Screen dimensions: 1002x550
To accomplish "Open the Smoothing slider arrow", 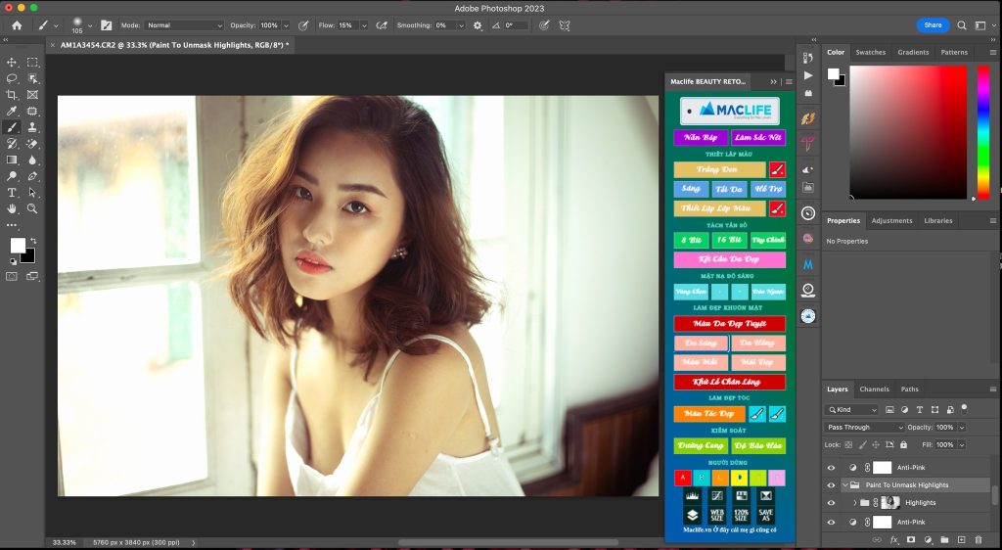I will pyautogui.click(x=461, y=25).
